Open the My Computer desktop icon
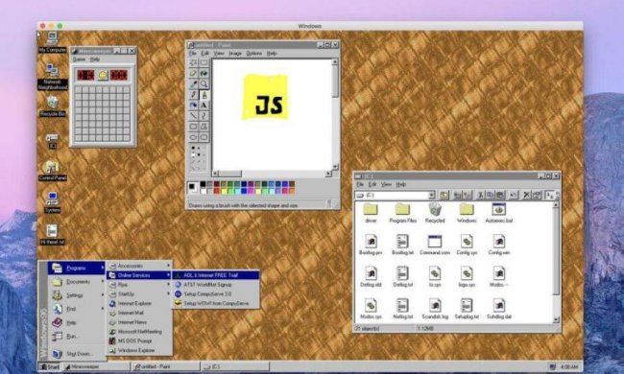The width and height of the screenshot is (624, 374). (52, 42)
